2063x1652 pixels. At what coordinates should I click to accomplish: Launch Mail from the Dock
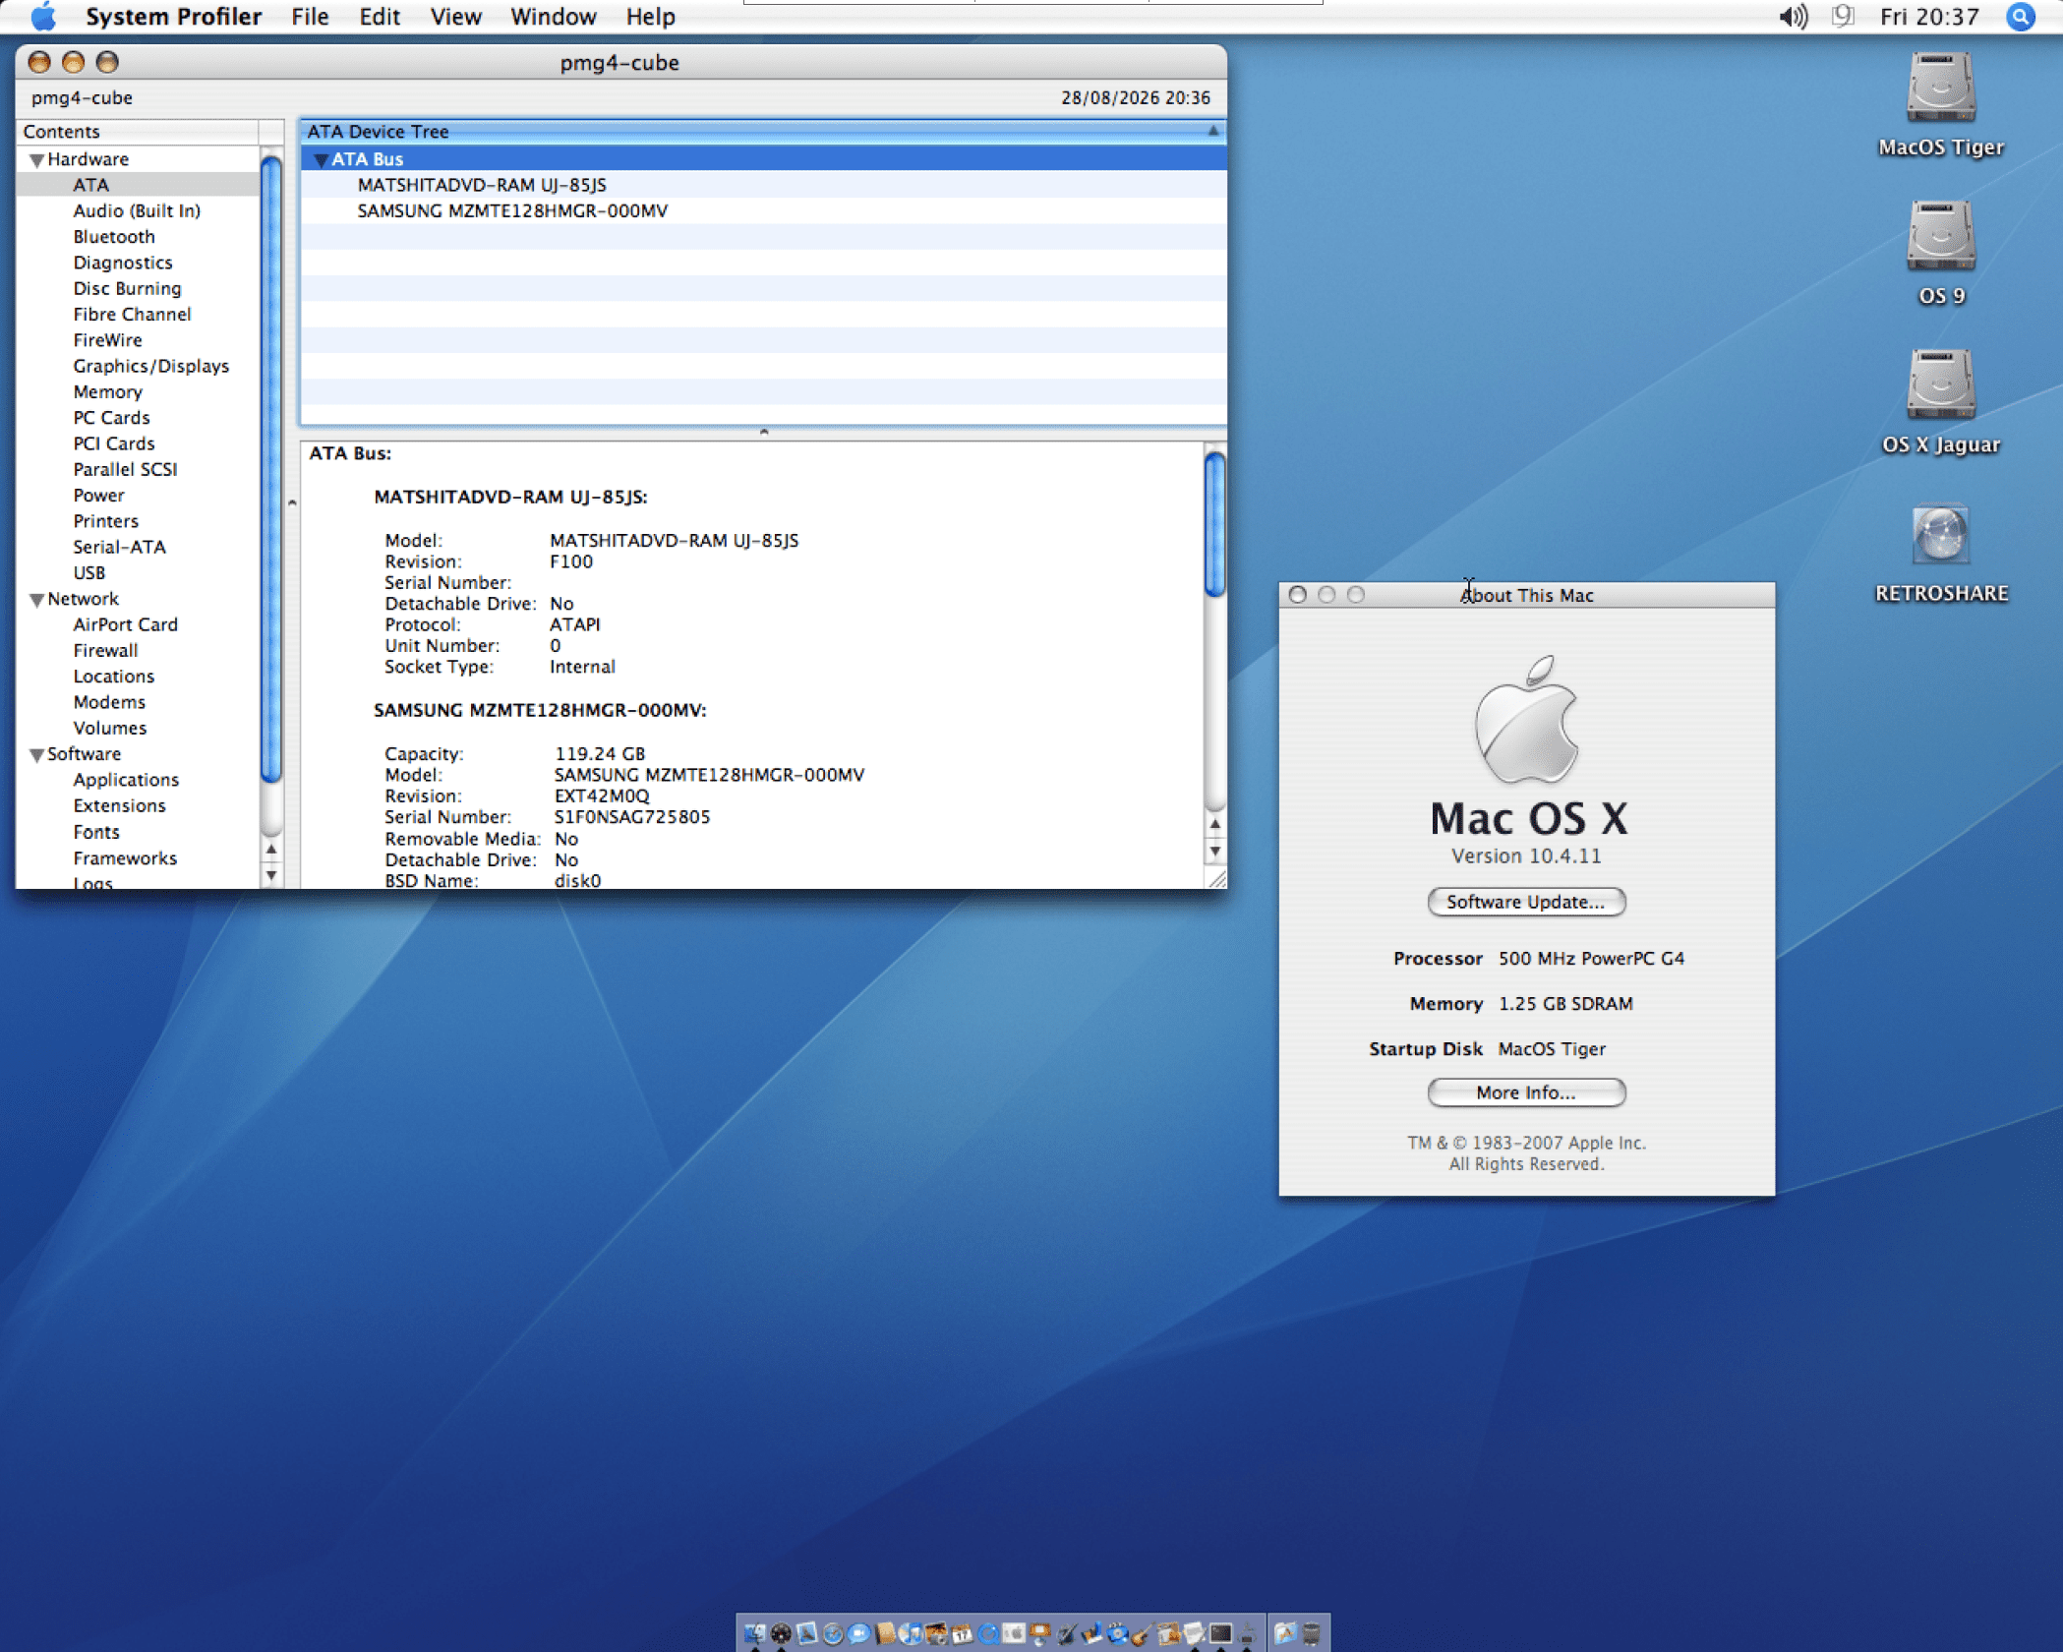[806, 1633]
